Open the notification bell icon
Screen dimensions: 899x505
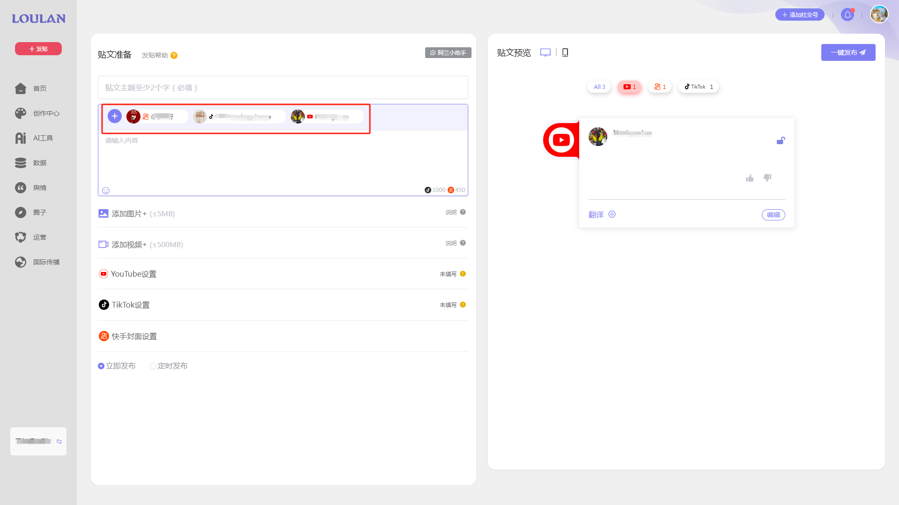[x=847, y=15]
